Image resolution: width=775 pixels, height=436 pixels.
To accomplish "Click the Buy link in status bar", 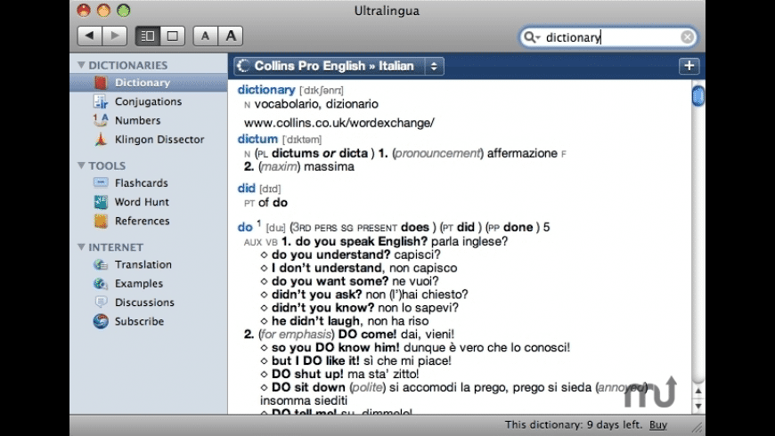I will [658, 424].
